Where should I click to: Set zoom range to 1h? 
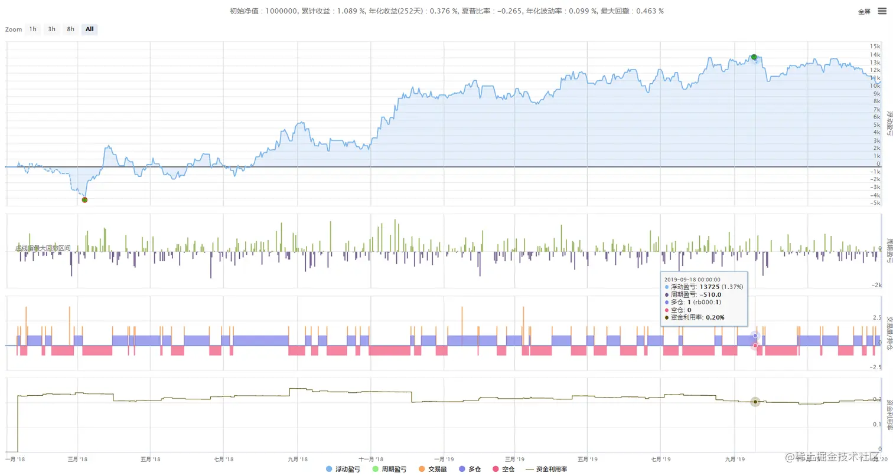[x=33, y=29]
